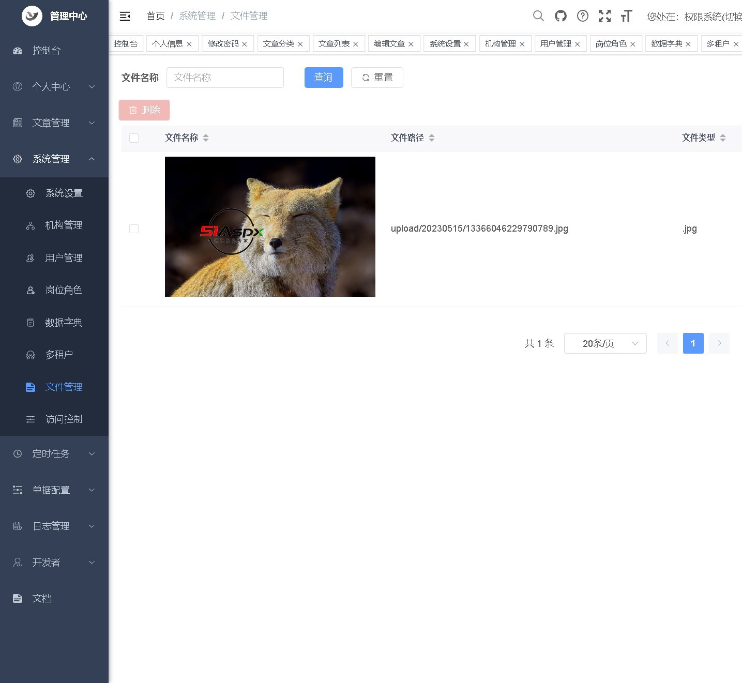The width and height of the screenshot is (742, 683).
Task: Close the 数据字典 tab
Action: 688,44
